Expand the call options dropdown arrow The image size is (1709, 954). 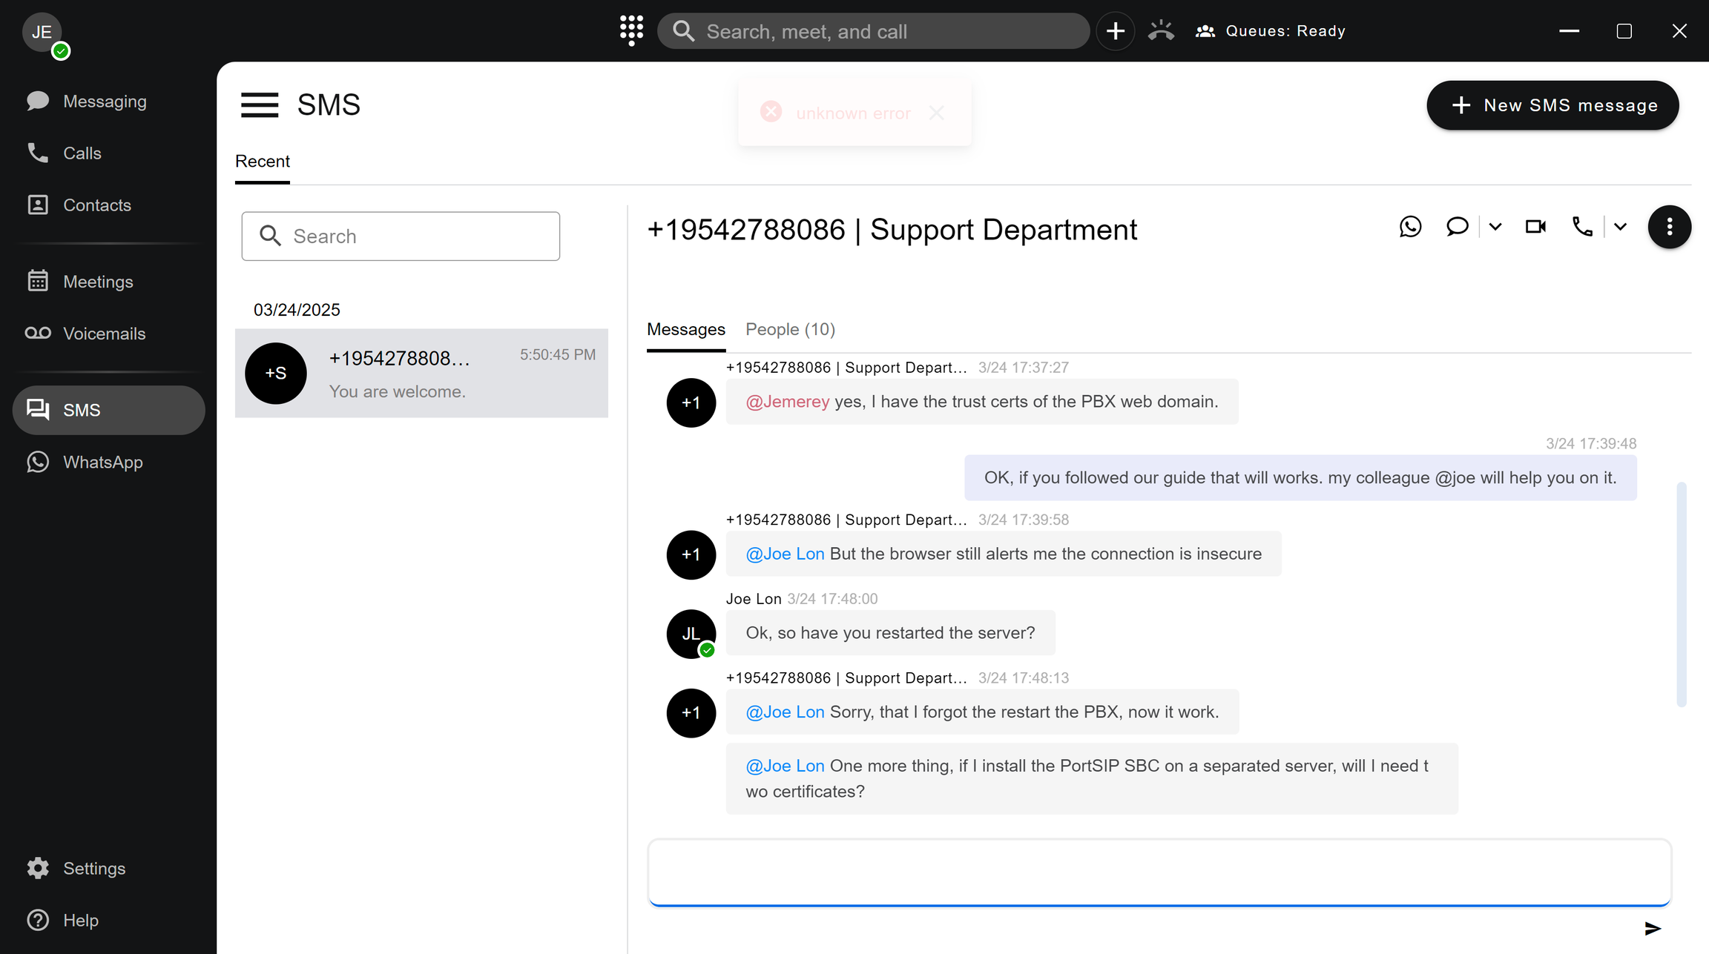coord(1620,227)
